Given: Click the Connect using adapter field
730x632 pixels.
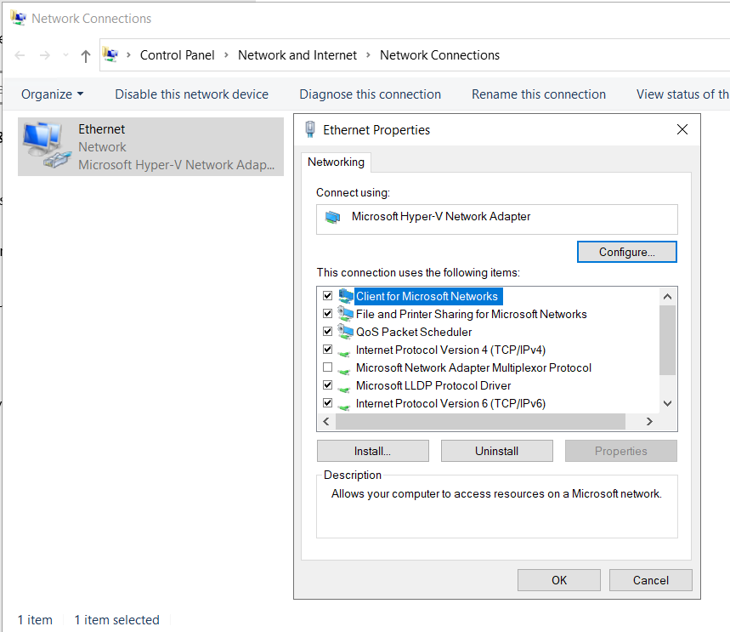Looking at the screenshot, I should 497,219.
